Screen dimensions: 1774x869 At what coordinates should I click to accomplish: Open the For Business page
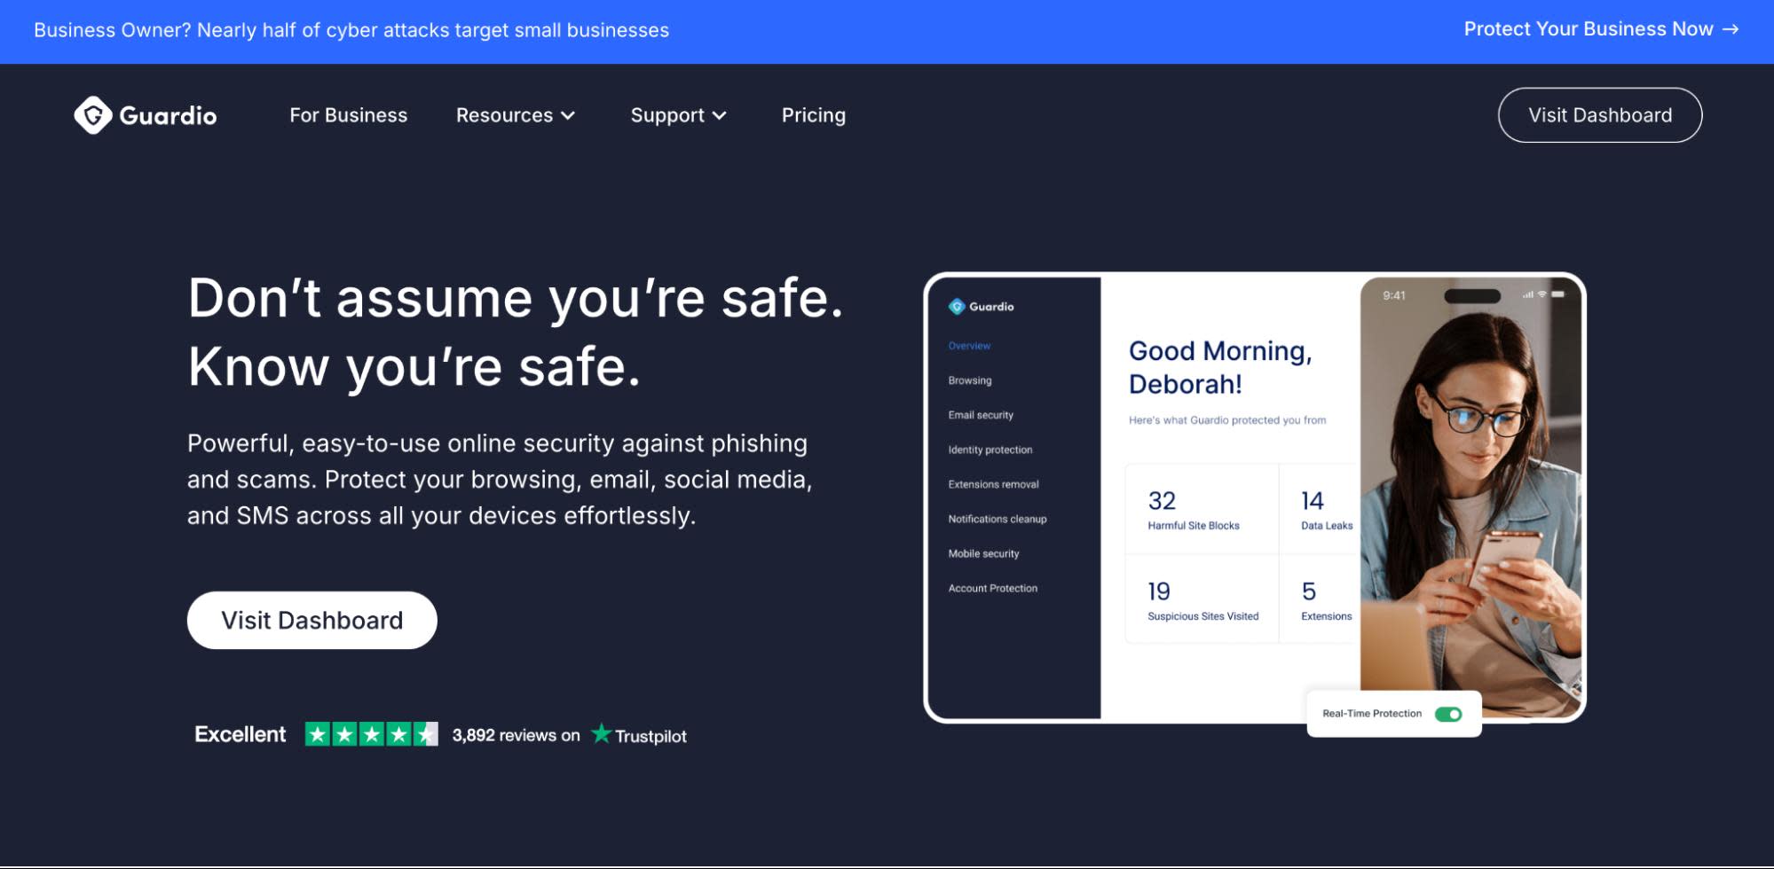click(x=348, y=115)
